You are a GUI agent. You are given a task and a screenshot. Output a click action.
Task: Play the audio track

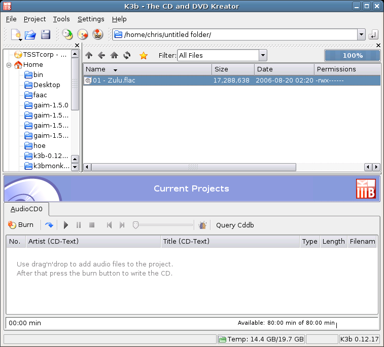click(x=65, y=225)
